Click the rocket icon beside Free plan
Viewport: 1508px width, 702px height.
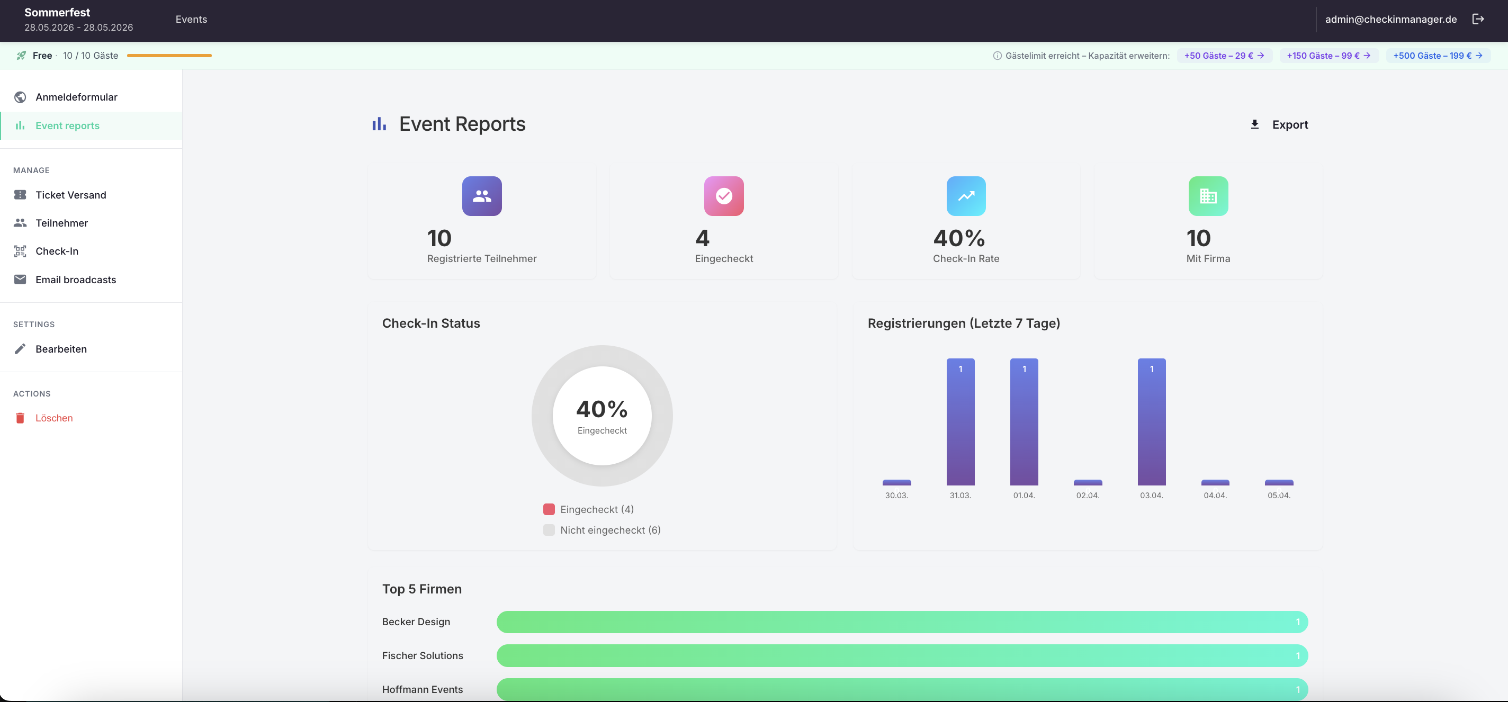click(22, 55)
